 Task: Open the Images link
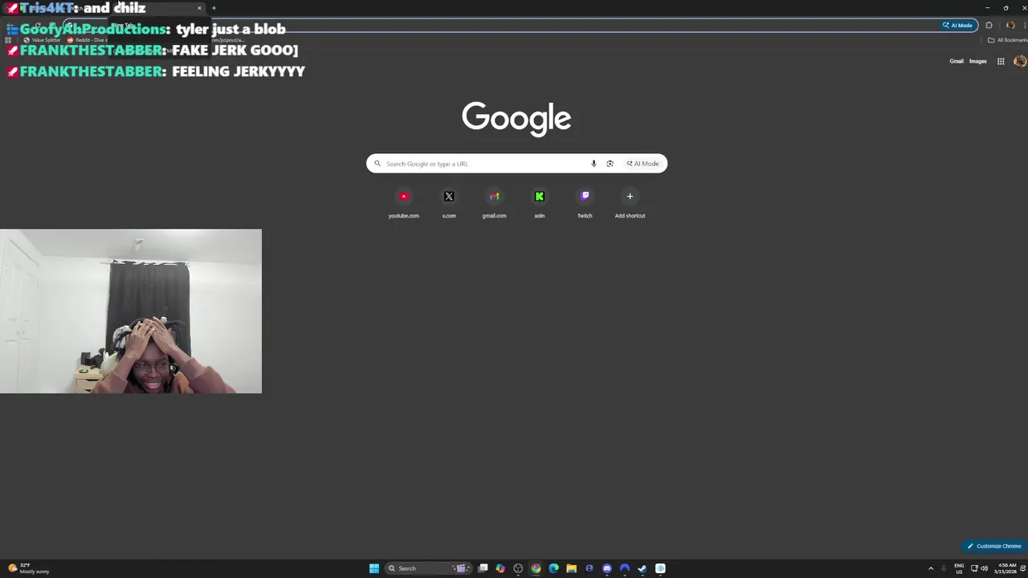coord(977,61)
